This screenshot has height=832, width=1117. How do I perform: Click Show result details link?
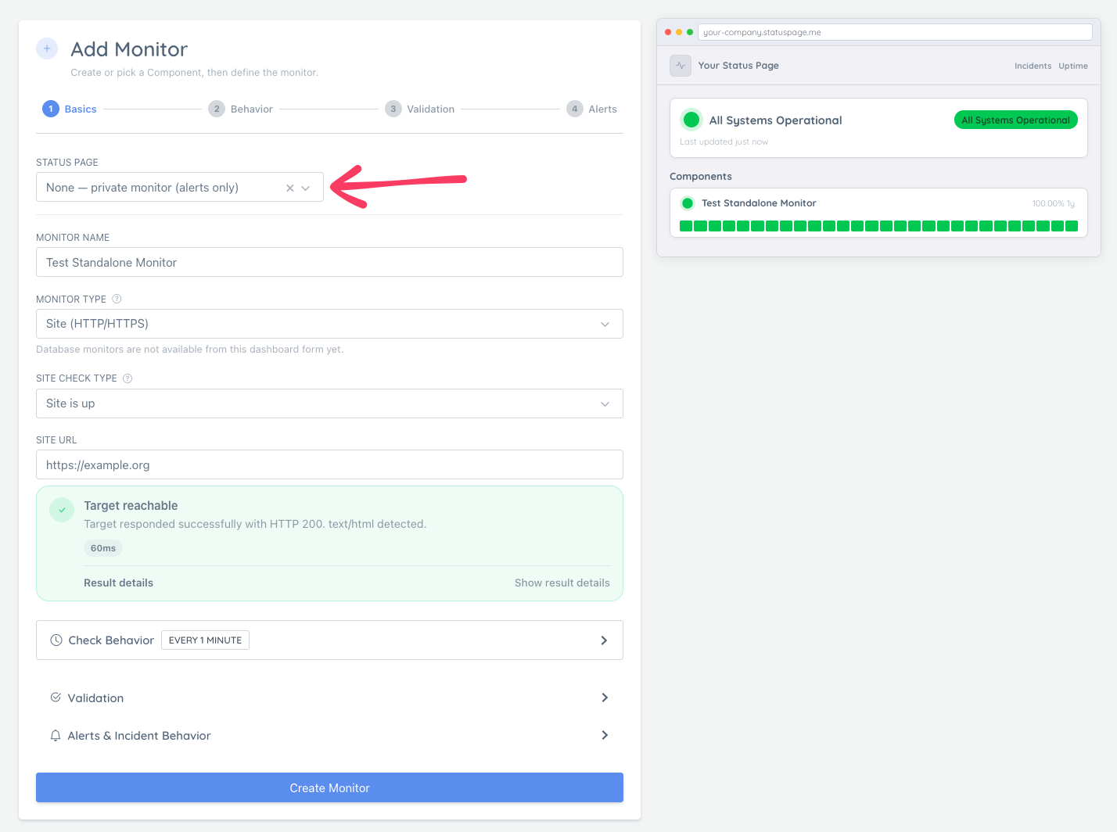pos(562,583)
